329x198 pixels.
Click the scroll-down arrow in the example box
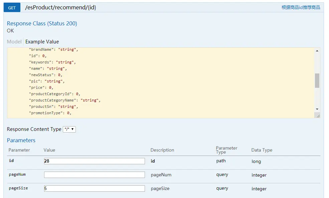click(x=317, y=109)
